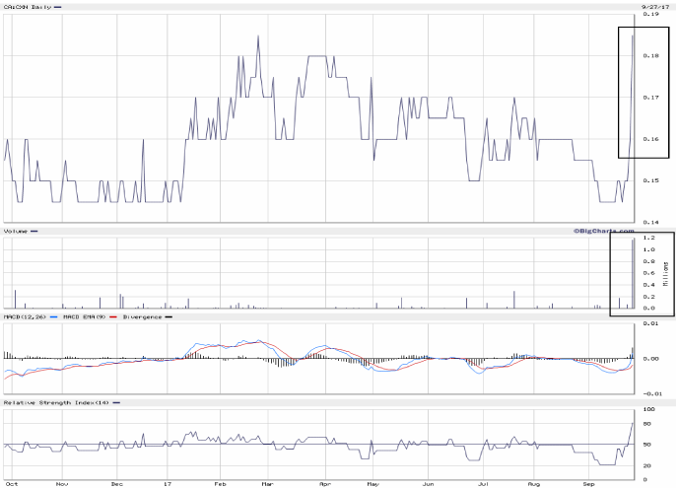
Task: Click the CA:CXN Daily chart title
Action: [x=28, y=7]
